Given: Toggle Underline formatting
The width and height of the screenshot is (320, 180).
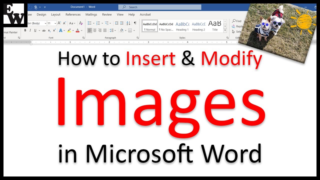Looking at the screenshot, I should click(x=35, y=30).
